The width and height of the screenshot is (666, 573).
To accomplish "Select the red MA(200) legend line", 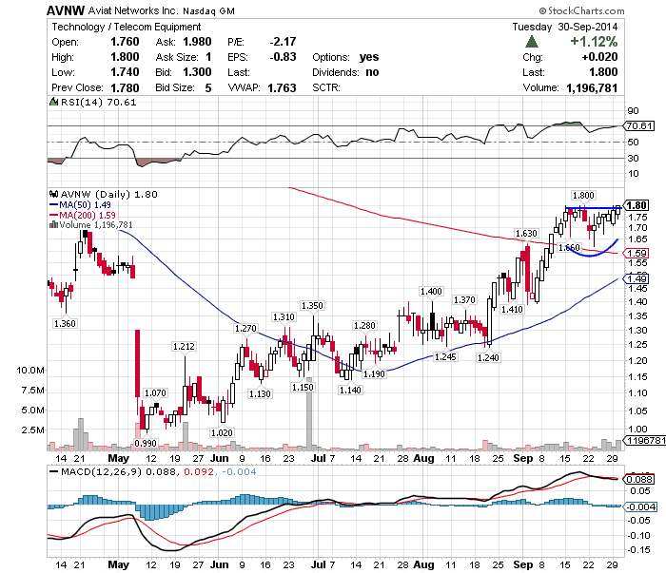I will (x=54, y=215).
